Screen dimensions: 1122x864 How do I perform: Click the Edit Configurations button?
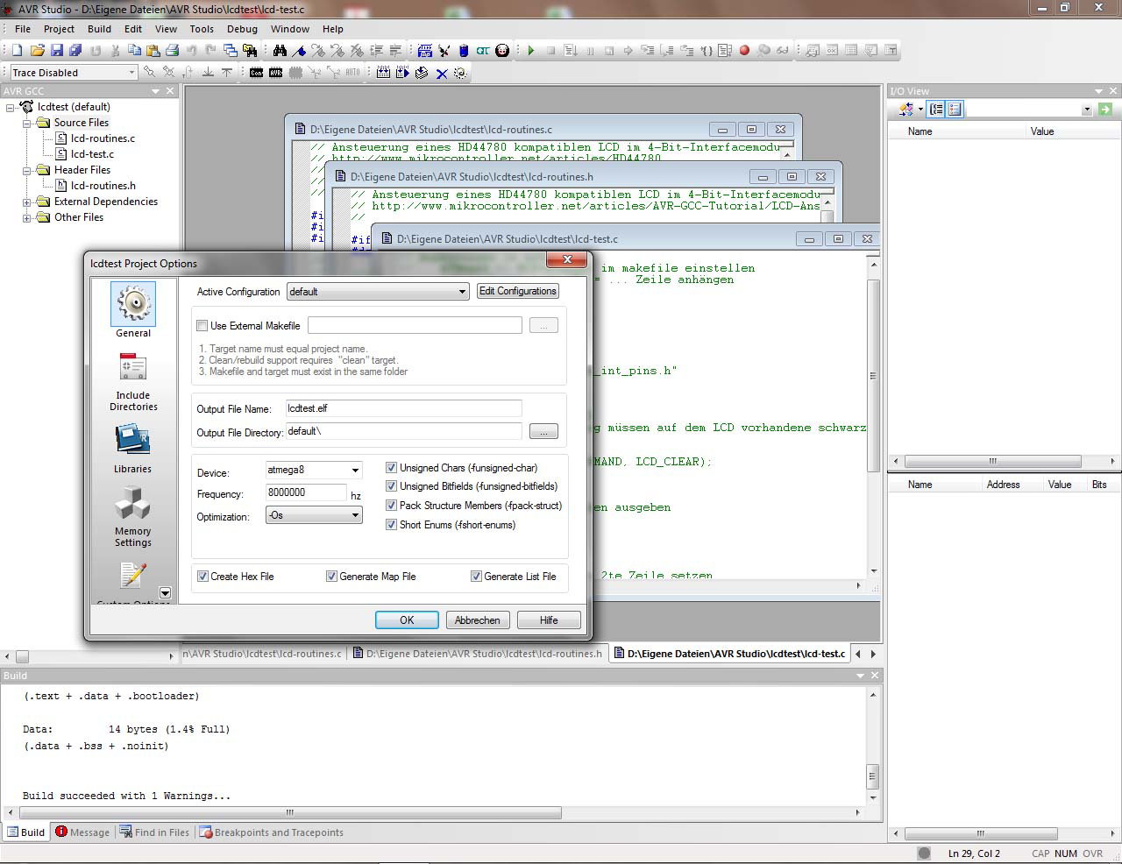518,291
